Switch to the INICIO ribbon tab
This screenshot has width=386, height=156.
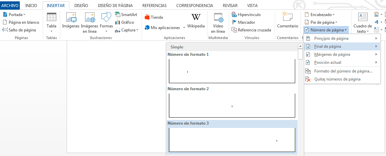point(31,5)
